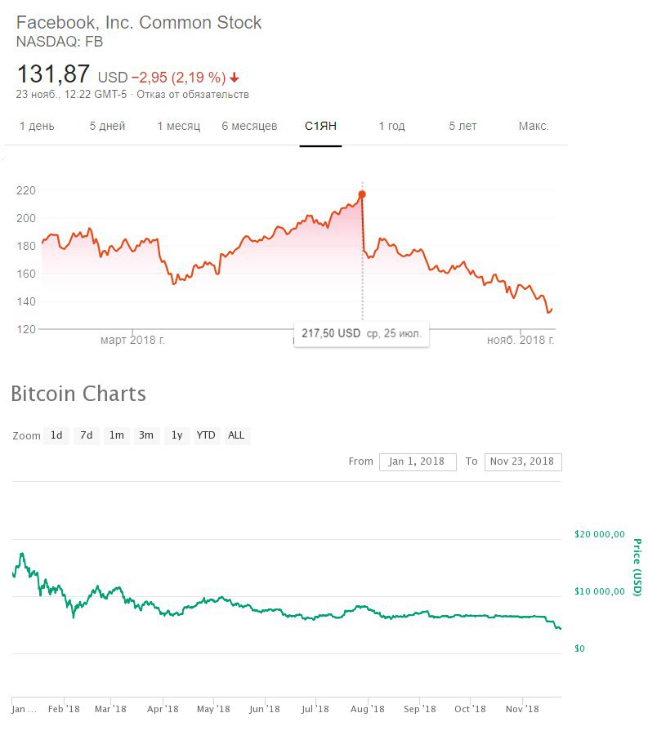Screen dimensions: 648x731
Task: Click the From date field "Jan 1, 2018"
Action: point(417,461)
